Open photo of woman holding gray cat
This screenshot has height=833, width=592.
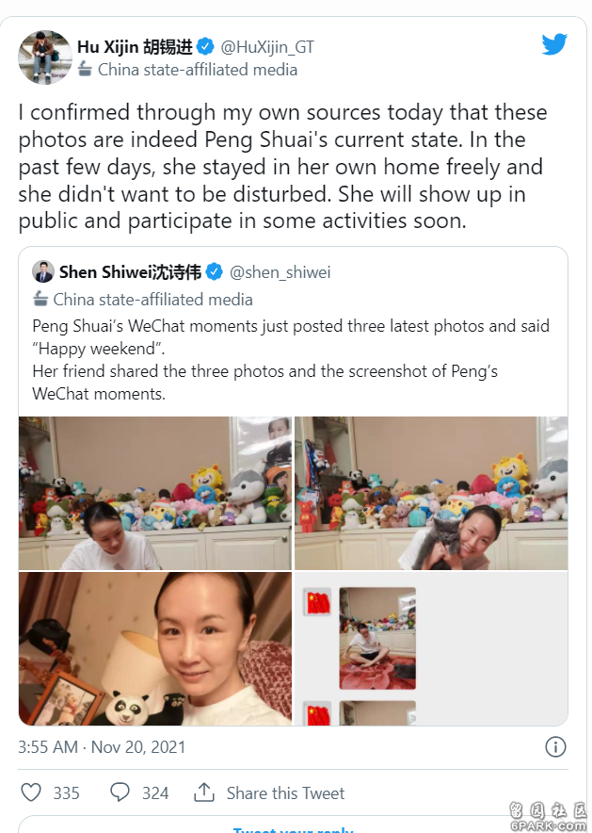(431, 493)
